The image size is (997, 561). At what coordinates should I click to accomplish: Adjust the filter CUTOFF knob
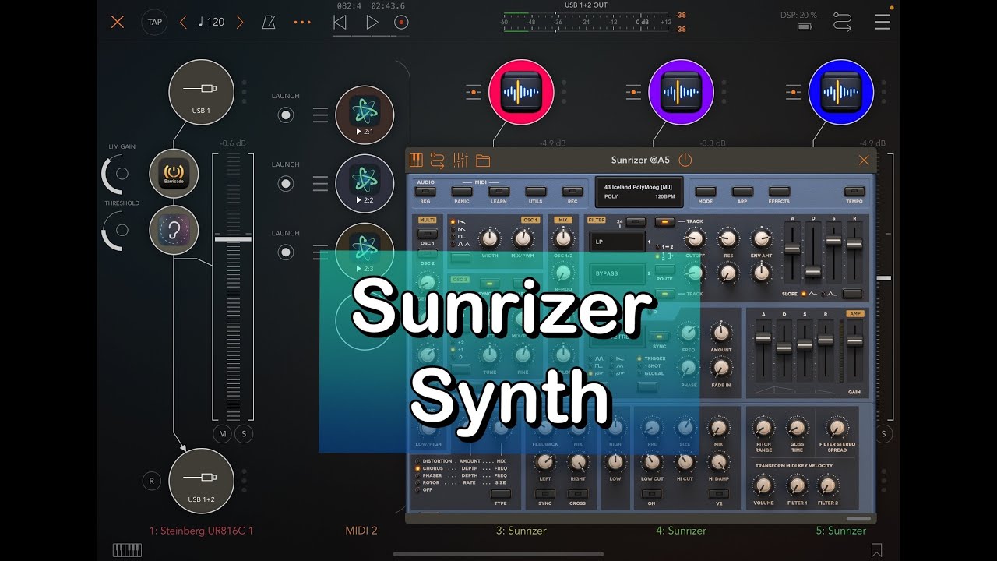coord(695,239)
